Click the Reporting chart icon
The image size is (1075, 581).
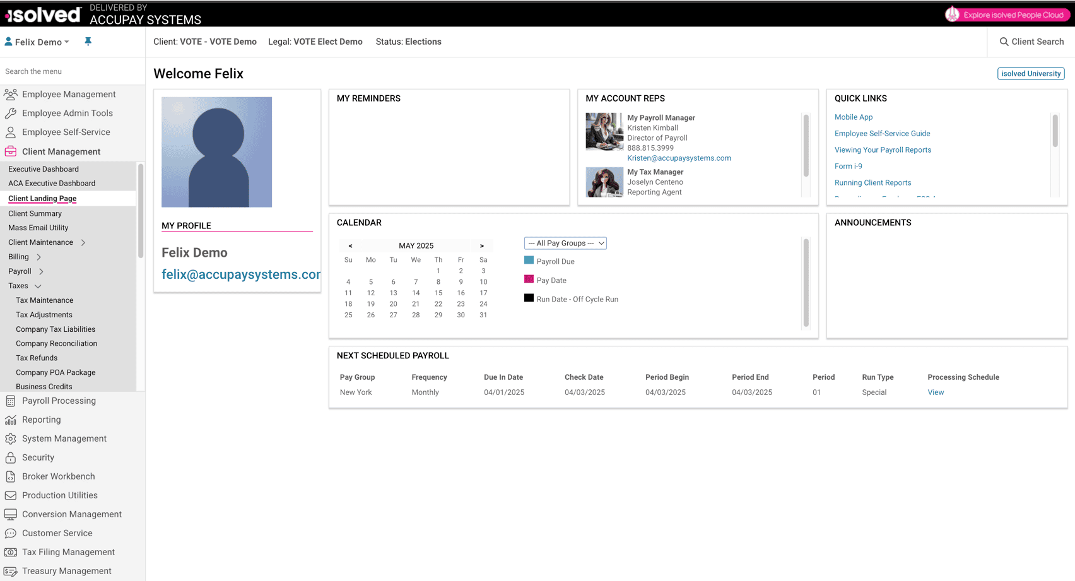[x=11, y=420]
